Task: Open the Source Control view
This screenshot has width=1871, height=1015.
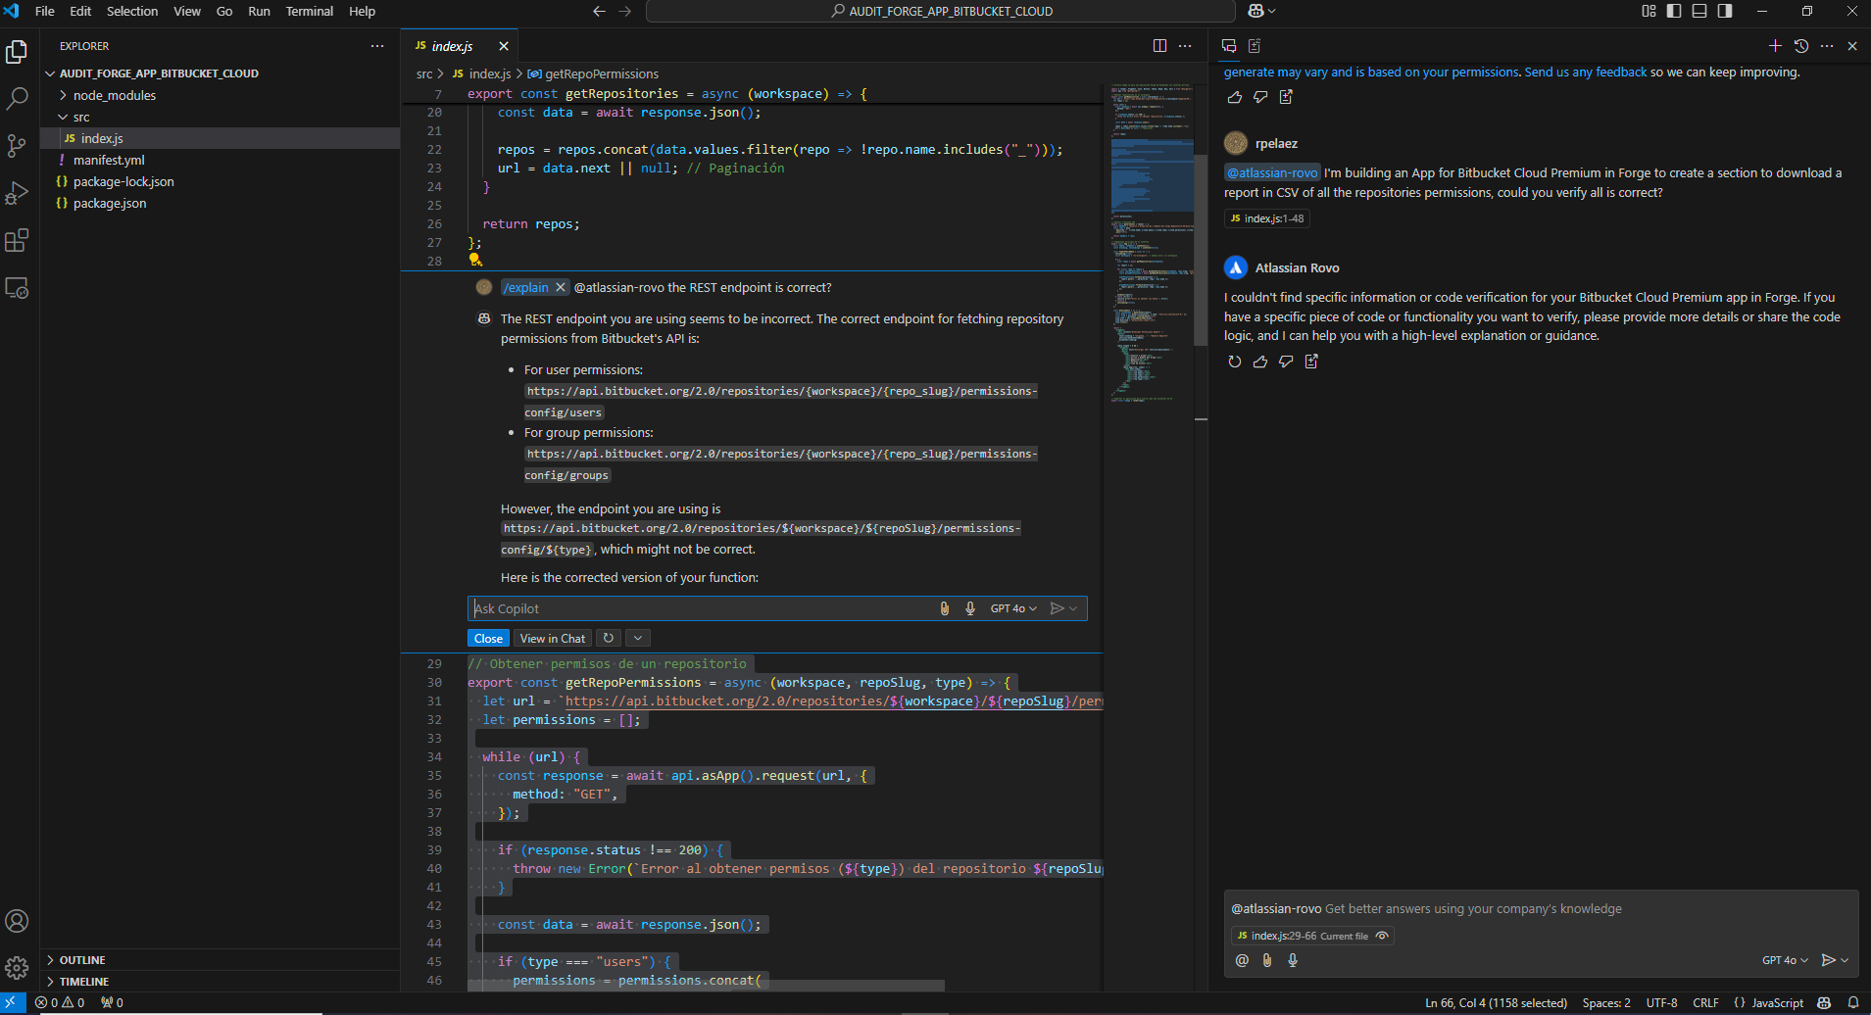Action: (17, 146)
